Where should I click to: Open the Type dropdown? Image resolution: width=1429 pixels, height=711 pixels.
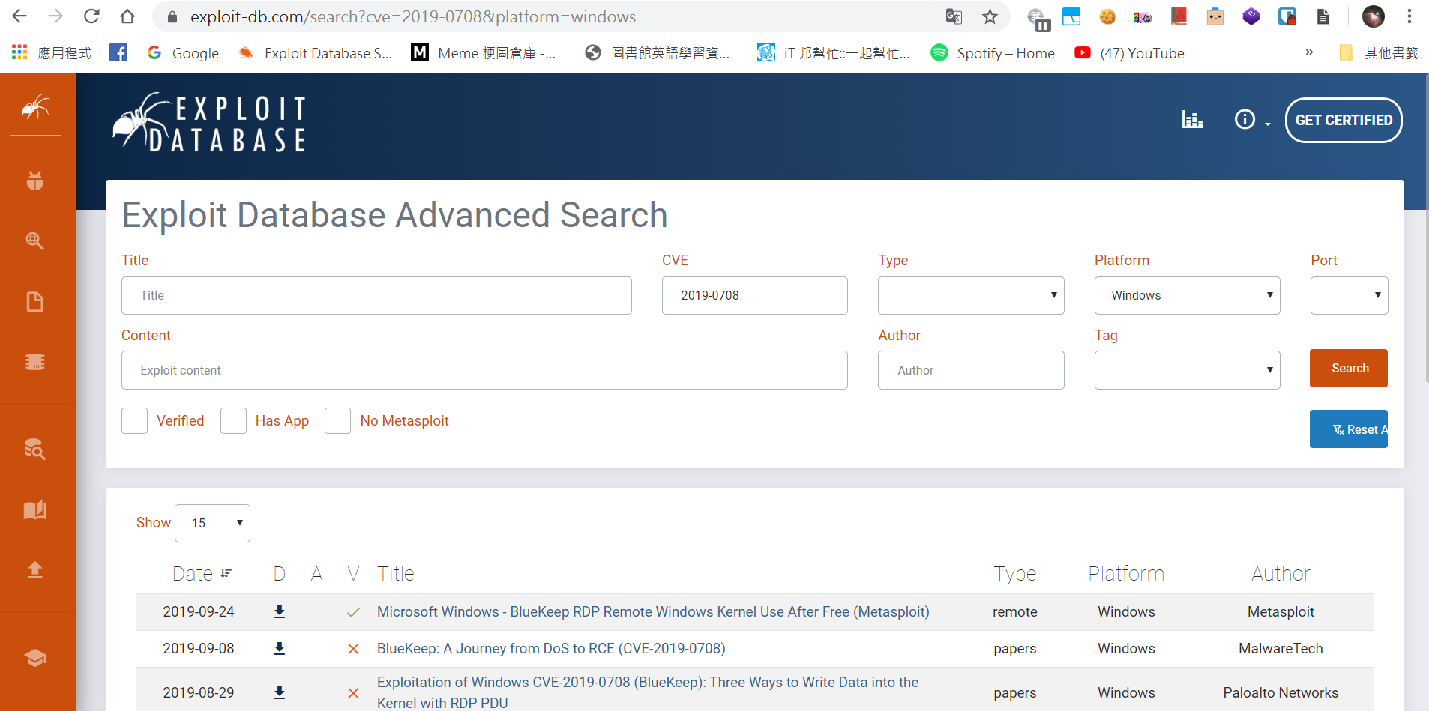[971, 295]
